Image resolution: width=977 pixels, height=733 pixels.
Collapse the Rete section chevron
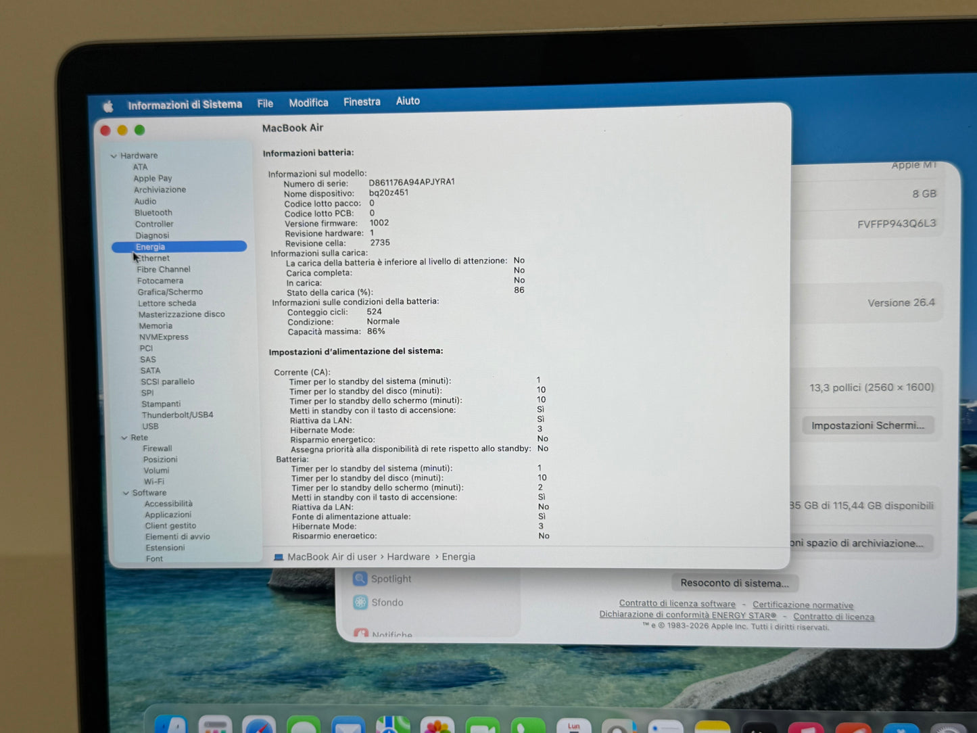pos(124,438)
